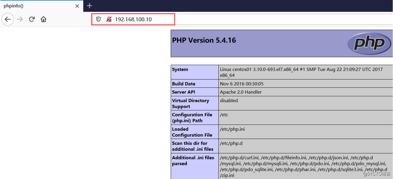Select Scan this dir label
Image resolution: width=393 pixels, height=179 pixels.
[193, 146]
